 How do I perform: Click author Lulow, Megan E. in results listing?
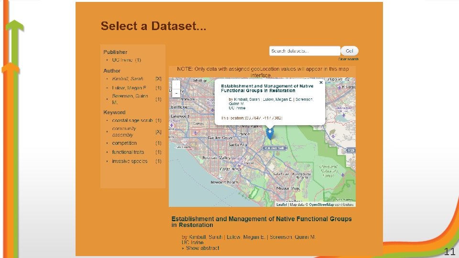pos(246,237)
